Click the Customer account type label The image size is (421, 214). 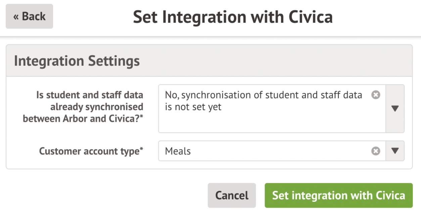89,151
